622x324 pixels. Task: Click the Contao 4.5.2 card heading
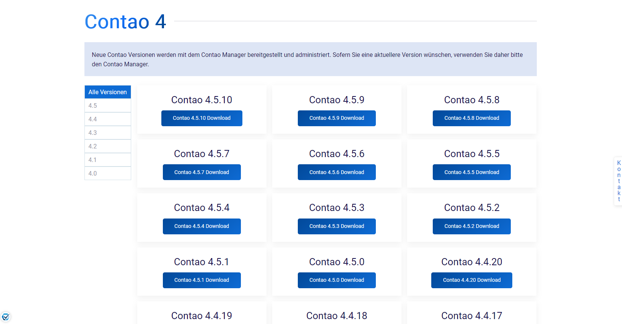pos(472,208)
